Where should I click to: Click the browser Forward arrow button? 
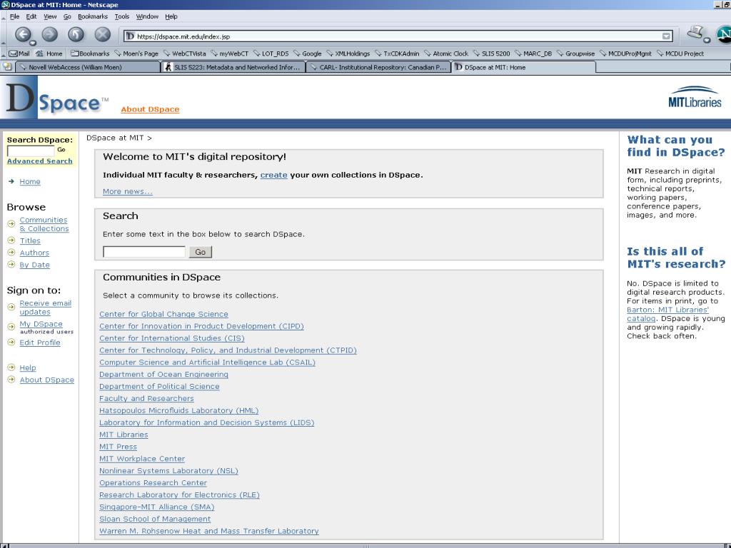49,34
